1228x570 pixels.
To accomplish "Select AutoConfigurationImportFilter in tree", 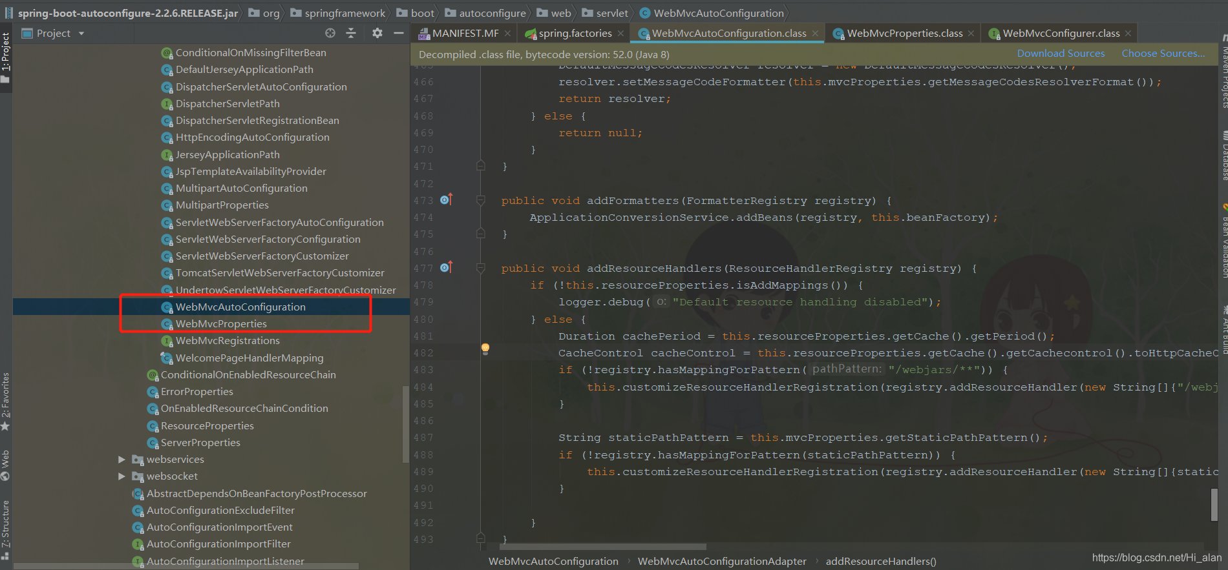I will (218, 544).
